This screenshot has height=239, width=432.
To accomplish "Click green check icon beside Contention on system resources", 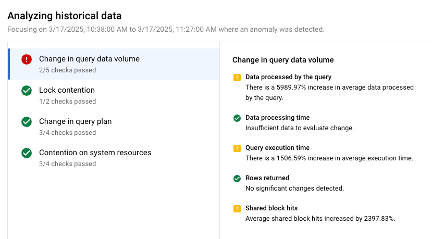I will (27, 153).
